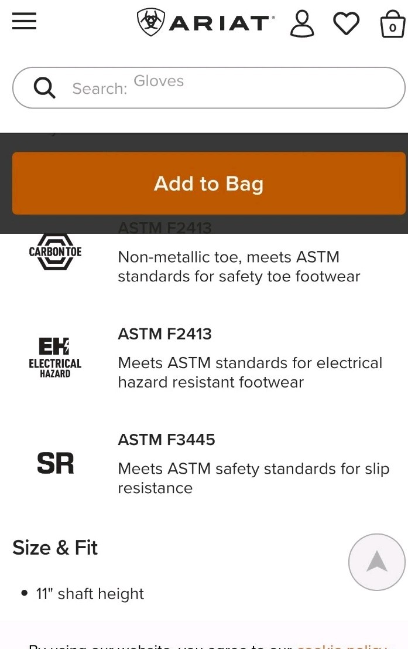Click the non-metallic toe description text
Screen dimensions: 408x649
[239, 266]
